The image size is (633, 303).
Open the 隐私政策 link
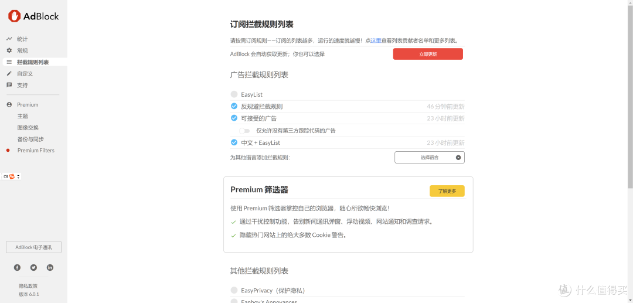coord(28,286)
